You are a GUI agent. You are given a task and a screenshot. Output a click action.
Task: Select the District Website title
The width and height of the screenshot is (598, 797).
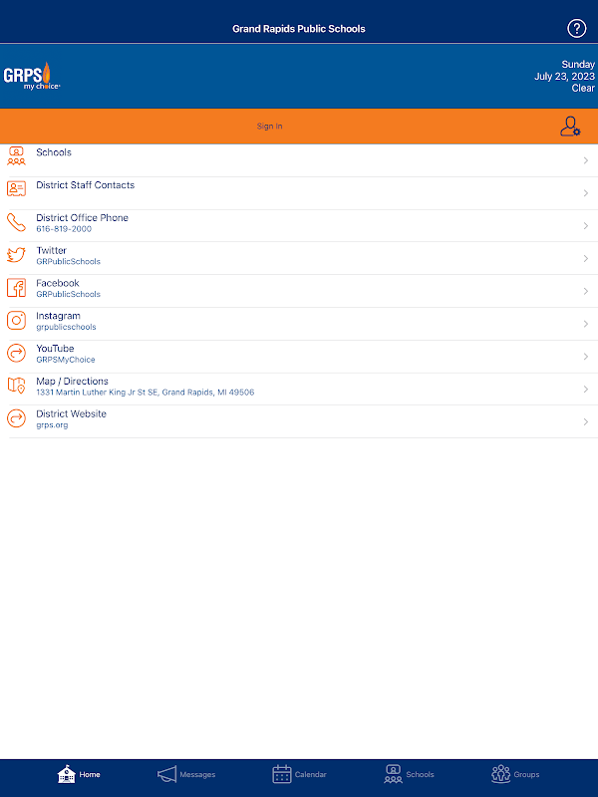pyautogui.click(x=71, y=413)
